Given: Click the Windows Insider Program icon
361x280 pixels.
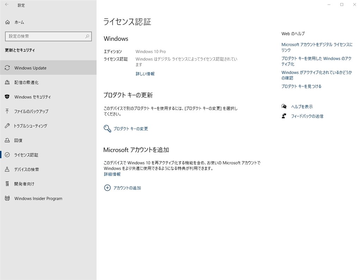Looking at the screenshot, I should (x=7, y=198).
